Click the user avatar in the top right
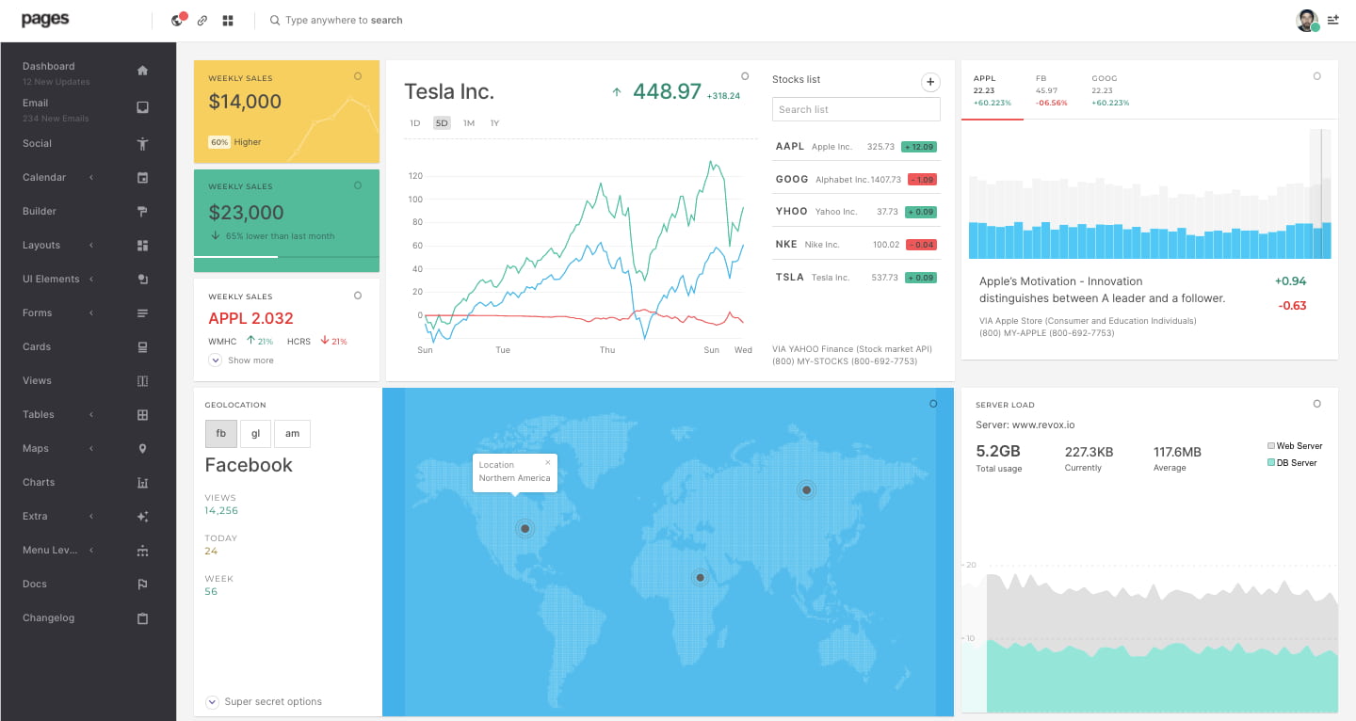 (x=1306, y=19)
